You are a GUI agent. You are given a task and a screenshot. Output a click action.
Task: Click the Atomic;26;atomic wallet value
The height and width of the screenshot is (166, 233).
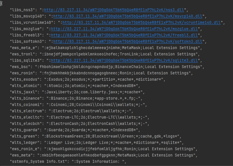point(91,86)
